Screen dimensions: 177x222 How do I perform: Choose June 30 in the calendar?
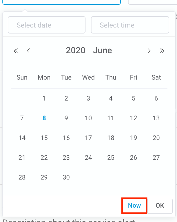(x=66, y=177)
